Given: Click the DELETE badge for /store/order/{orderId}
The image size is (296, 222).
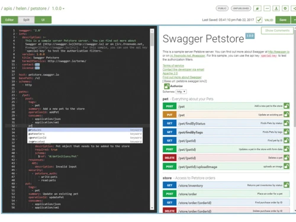Looking at the screenshot, I should coord(169,211).
